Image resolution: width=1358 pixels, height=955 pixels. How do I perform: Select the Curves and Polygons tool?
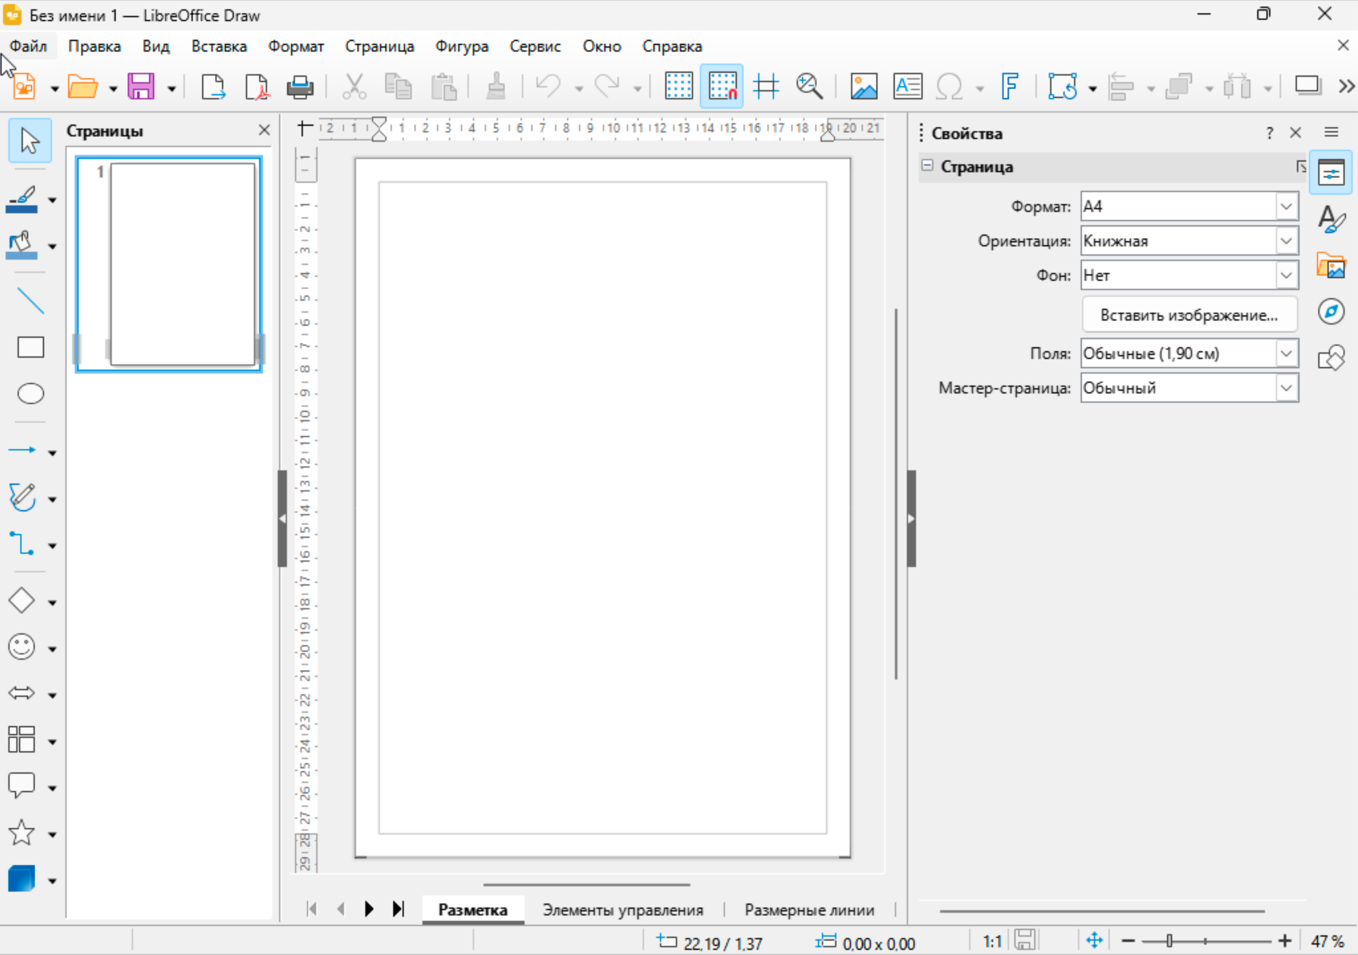(x=22, y=498)
